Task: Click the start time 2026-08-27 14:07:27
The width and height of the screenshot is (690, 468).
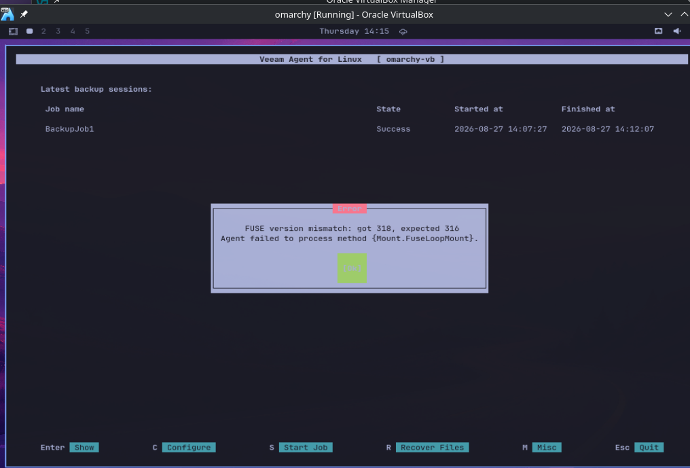Action: coord(501,129)
